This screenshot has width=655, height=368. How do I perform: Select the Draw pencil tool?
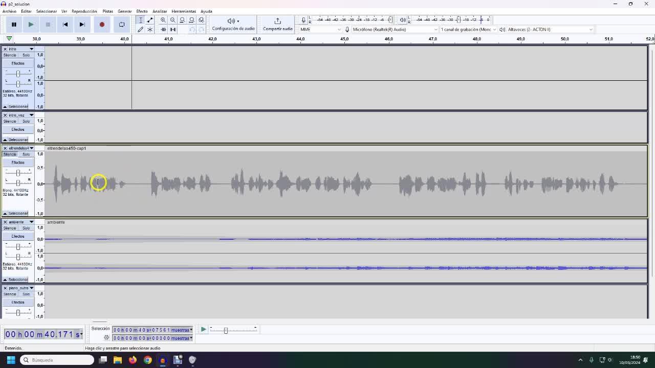pos(140,30)
